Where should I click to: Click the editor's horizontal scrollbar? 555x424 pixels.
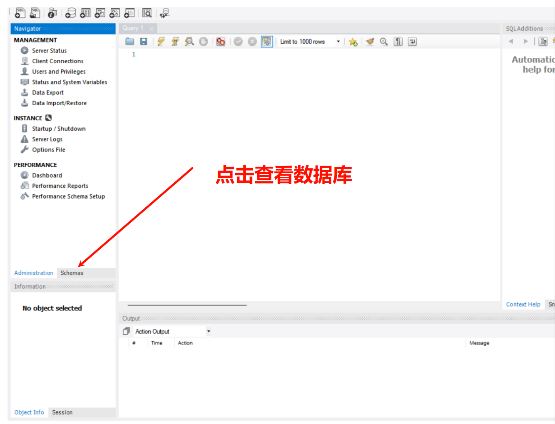click(187, 305)
